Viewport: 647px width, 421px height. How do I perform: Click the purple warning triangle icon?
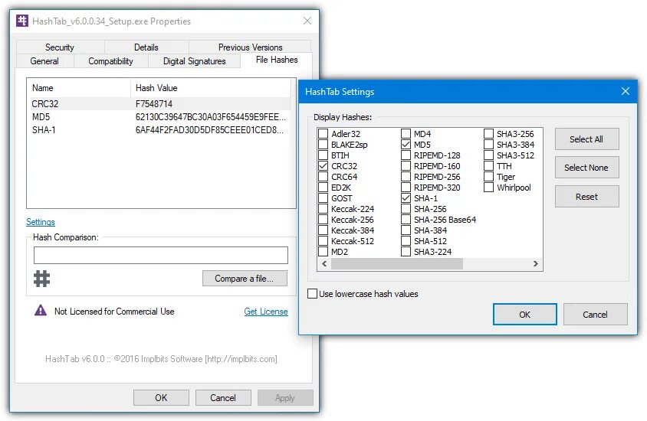coord(41,310)
